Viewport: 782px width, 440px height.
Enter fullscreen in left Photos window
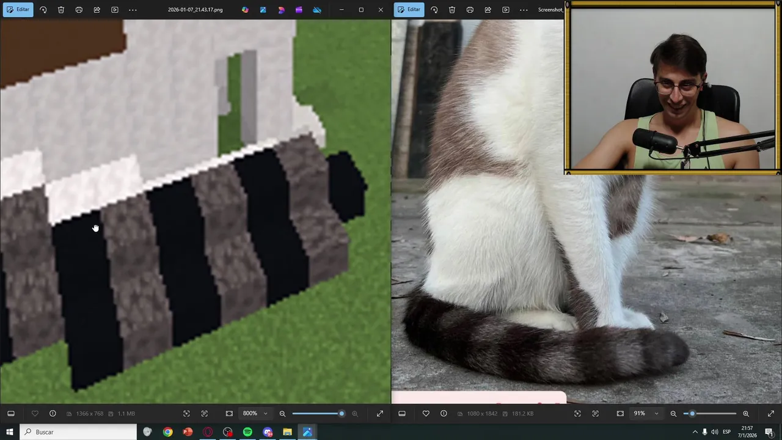(380, 414)
